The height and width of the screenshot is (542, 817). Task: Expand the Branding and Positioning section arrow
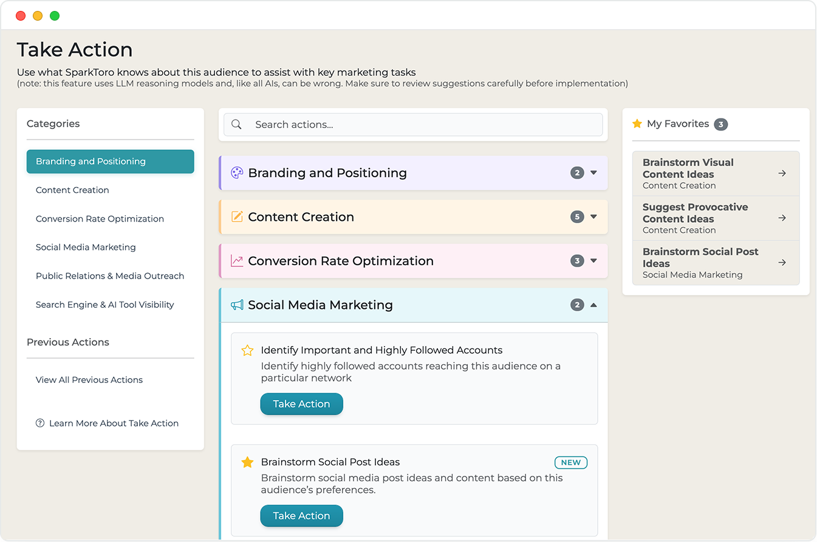click(x=593, y=173)
